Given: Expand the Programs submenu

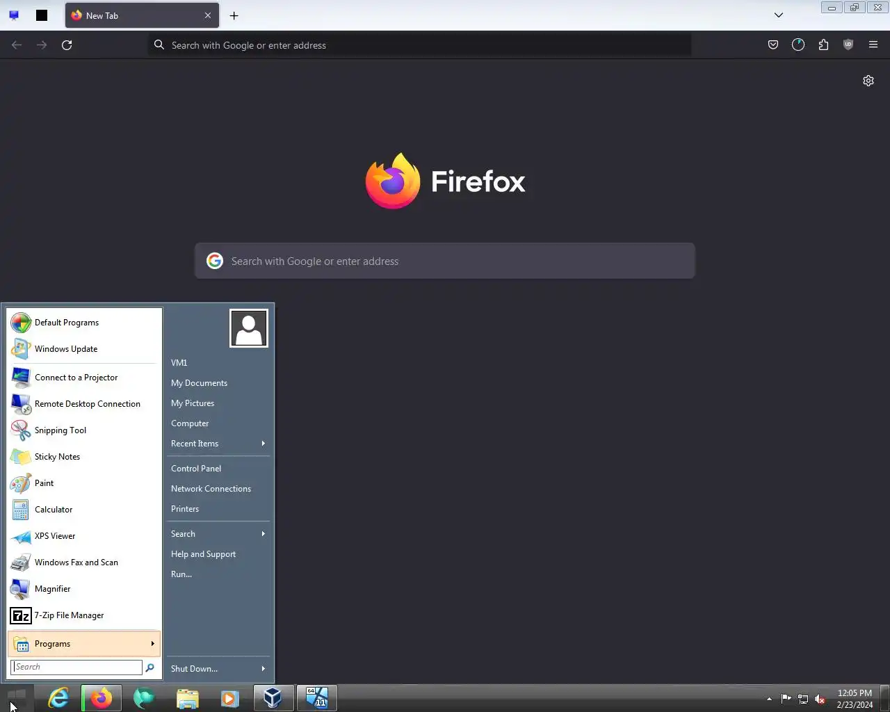Looking at the screenshot, I should click(x=85, y=644).
